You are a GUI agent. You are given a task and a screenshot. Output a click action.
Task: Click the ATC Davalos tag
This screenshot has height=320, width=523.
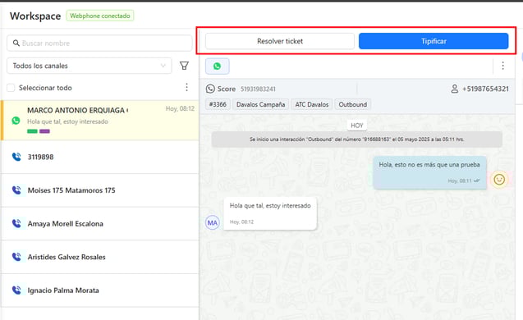tap(311, 104)
